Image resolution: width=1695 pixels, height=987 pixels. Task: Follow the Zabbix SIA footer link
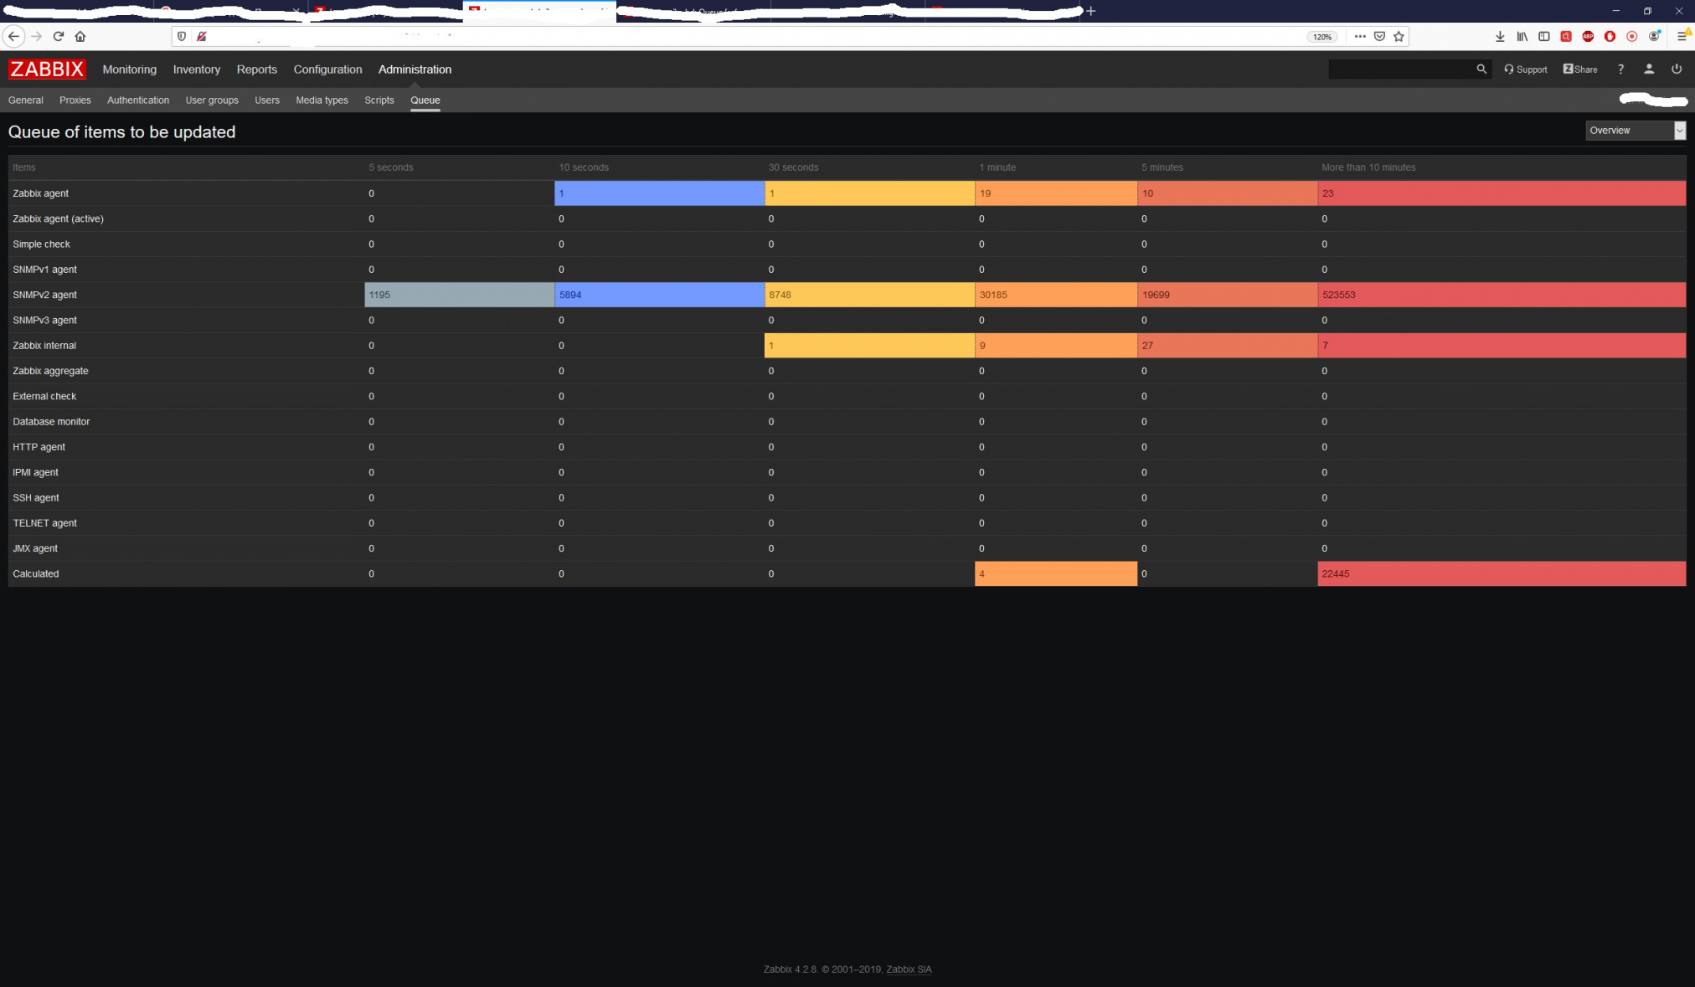tap(909, 969)
